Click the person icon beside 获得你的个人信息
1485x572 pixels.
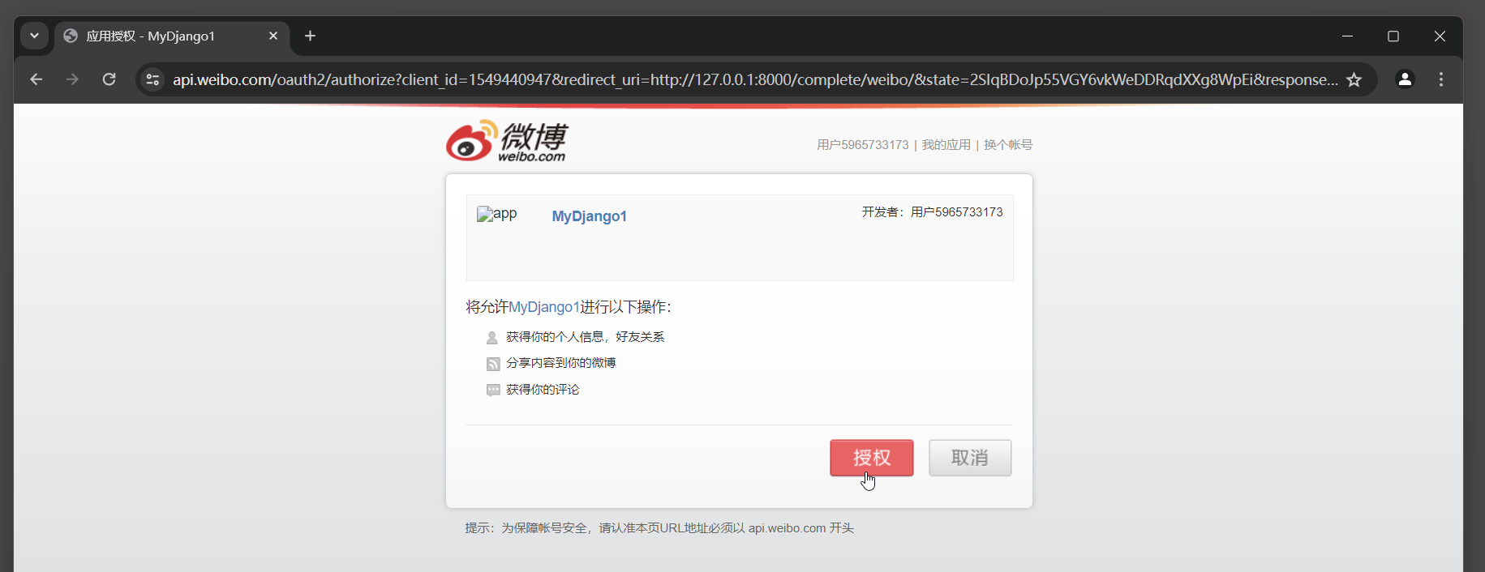pos(491,338)
